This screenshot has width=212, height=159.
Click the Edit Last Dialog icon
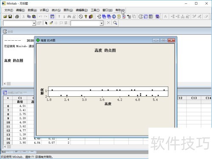click(52, 17)
